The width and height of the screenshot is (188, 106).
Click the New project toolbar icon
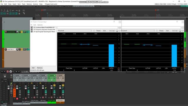[x=2, y=11]
